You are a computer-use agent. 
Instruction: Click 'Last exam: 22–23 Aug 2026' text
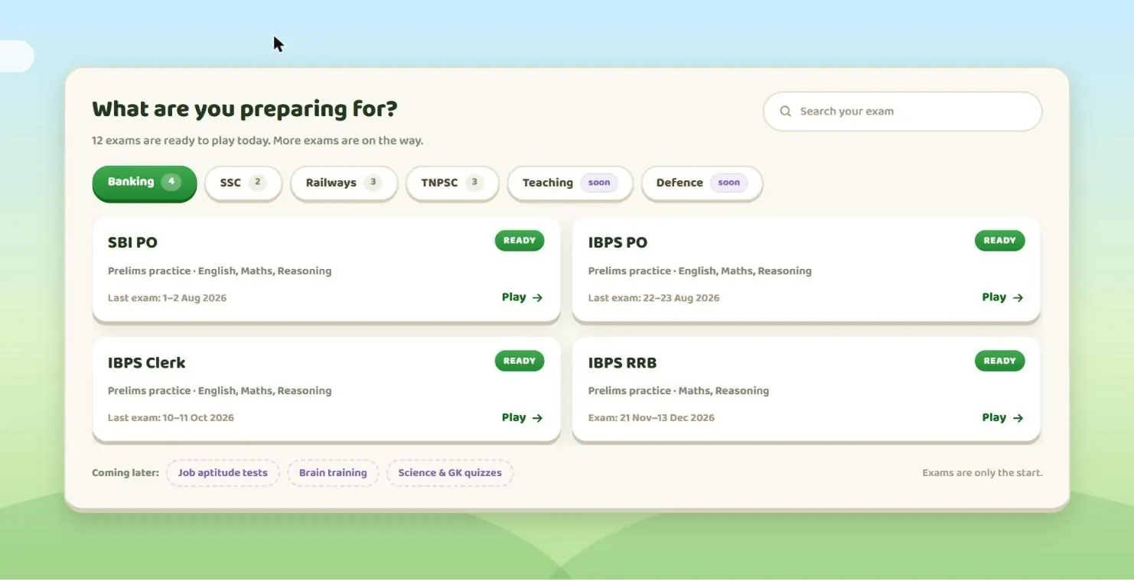[x=653, y=298]
